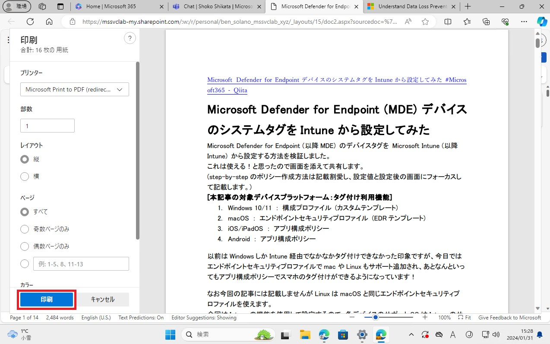Open the favorites list icon
The height and width of the screenshot is (344, 550).
(467, 22)
